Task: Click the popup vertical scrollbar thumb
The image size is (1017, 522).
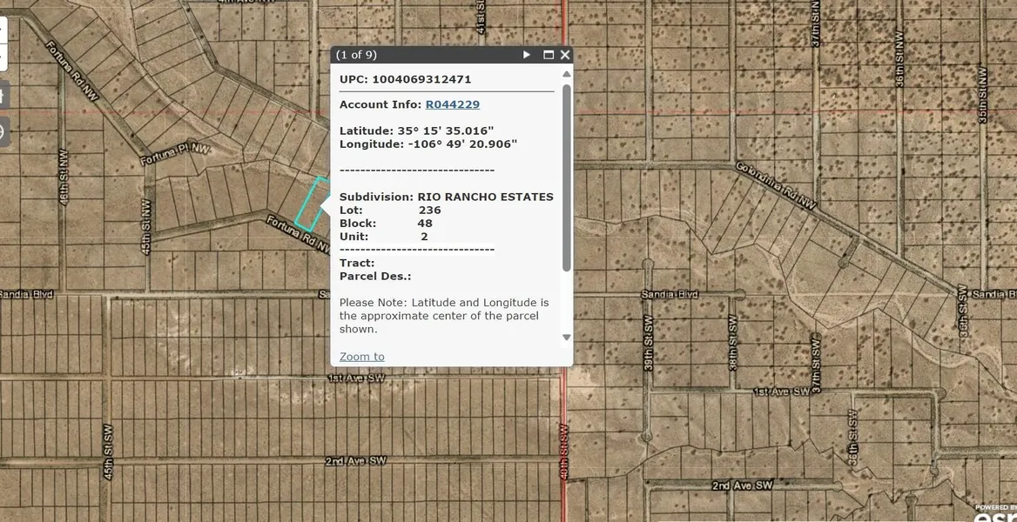Action: (567, 174)
